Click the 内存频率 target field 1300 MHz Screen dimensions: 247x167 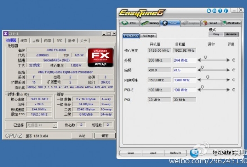point(185,80)
